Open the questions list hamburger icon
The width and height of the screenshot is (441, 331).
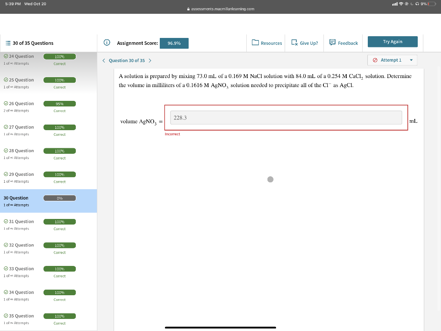tap(8, 43)
